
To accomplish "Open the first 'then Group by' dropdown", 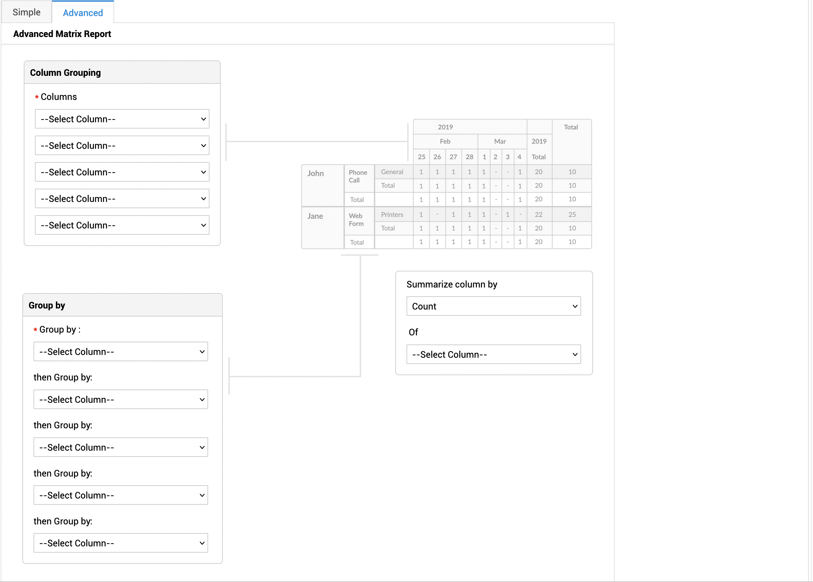I will 120,399.
